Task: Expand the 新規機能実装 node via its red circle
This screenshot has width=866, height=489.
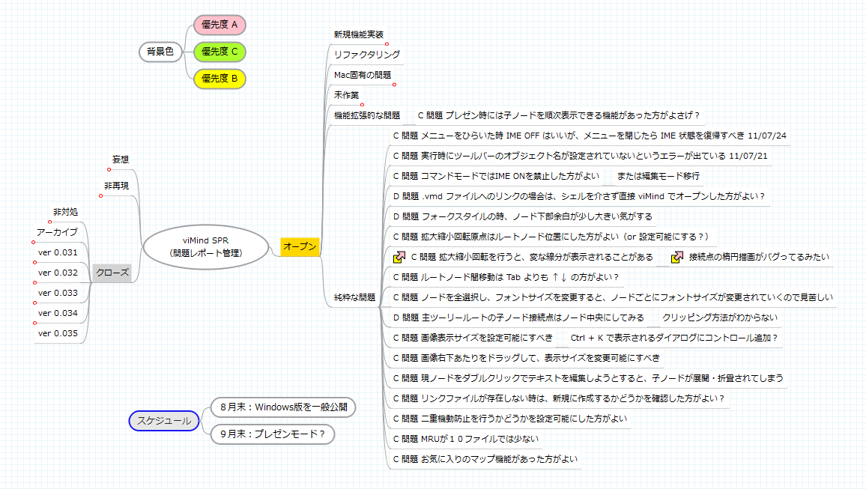Action: [x=387, y=44]
